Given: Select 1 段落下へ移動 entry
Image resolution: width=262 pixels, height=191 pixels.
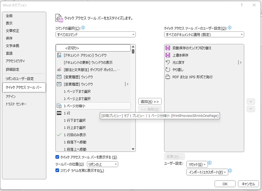Looking at the screenshot, I should coord(93,142).
